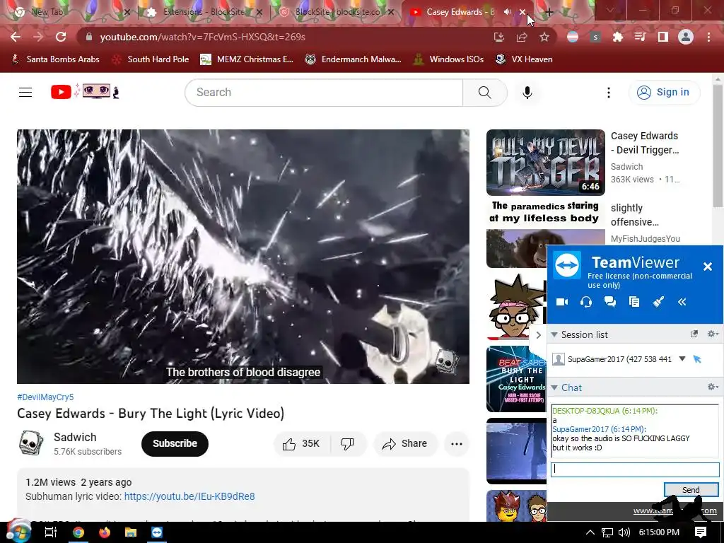Click the address bar URL field
Image resolution: width=724 pixels, height=543 pixels.
tap(286, 37)
